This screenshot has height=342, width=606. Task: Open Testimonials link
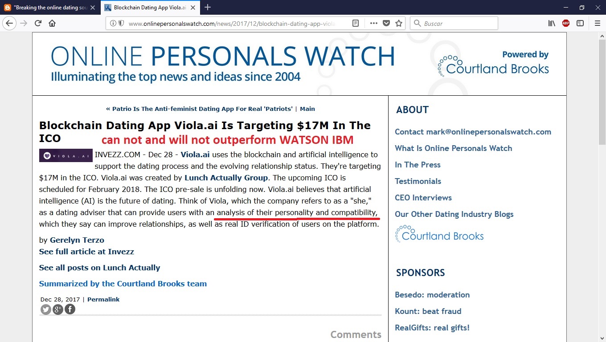(x=418, y=181)
